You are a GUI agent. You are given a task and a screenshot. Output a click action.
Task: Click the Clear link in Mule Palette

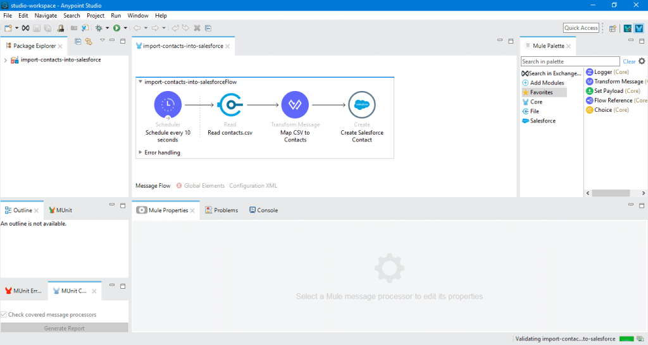629,61
